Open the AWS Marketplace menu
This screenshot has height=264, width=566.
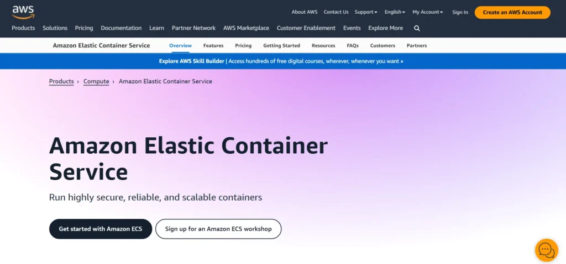coord(246,28)
